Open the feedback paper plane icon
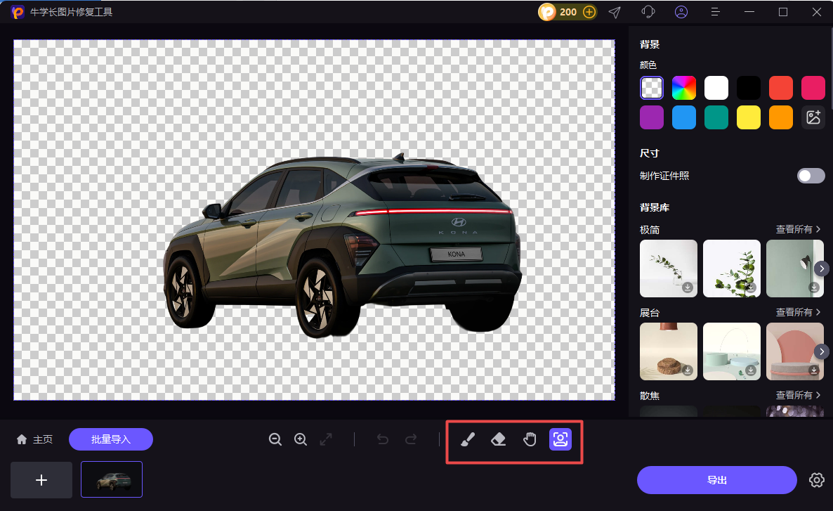The width and height of the screenshot is (833, 511). [x=615, y=12]
